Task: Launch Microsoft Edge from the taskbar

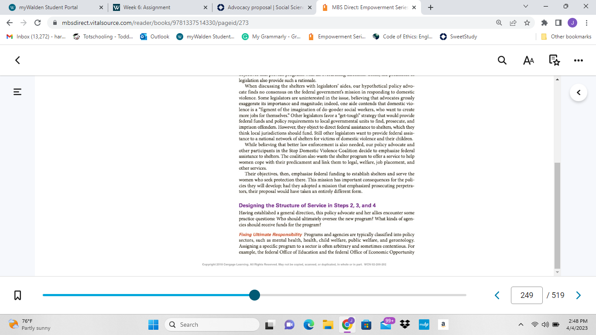Action: pyautogui.click(x=309, y=325)
